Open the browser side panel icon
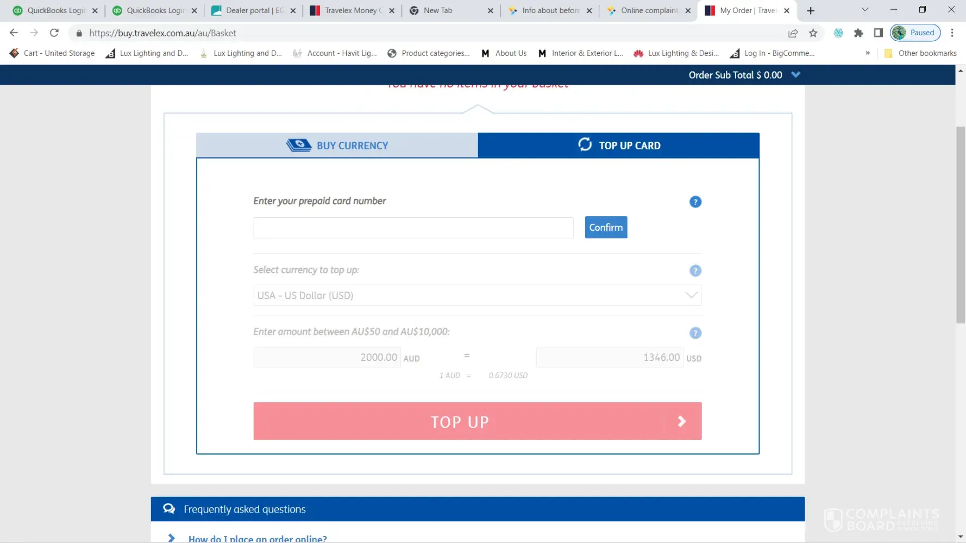Screen dimensions: 966x543 pos(878,33)
